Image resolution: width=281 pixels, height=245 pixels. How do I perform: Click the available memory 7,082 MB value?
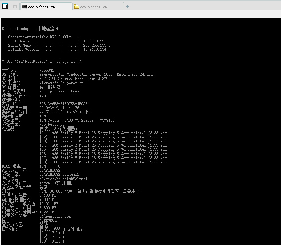[x=48, y=199]
